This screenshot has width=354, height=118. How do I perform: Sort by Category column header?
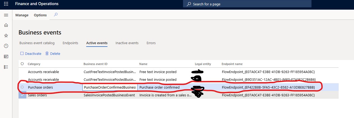click(x=34, y=64)
